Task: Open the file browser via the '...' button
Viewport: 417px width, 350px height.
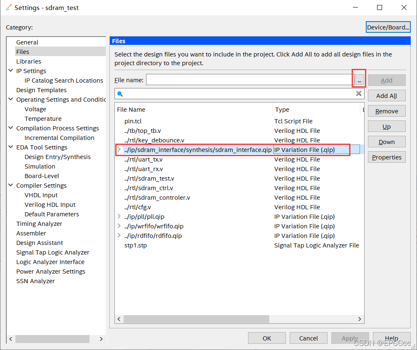Action: click(359, 79)
